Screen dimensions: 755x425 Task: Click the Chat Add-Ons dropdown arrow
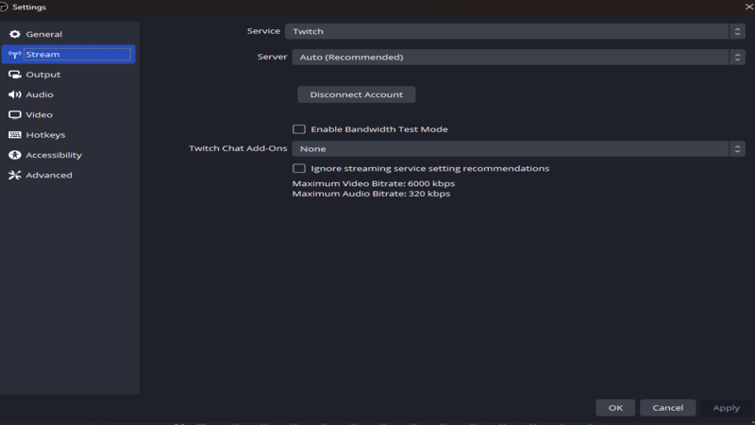737,149
